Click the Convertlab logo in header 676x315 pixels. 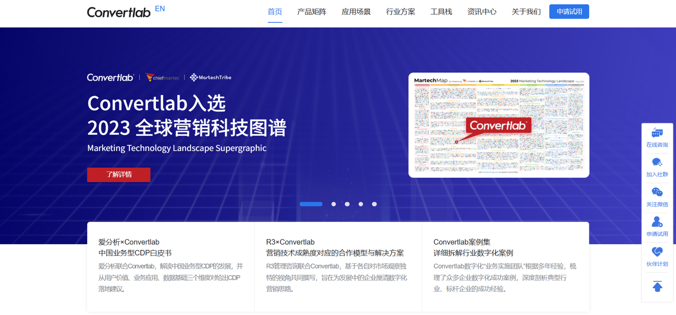click(x=119, y=12)
